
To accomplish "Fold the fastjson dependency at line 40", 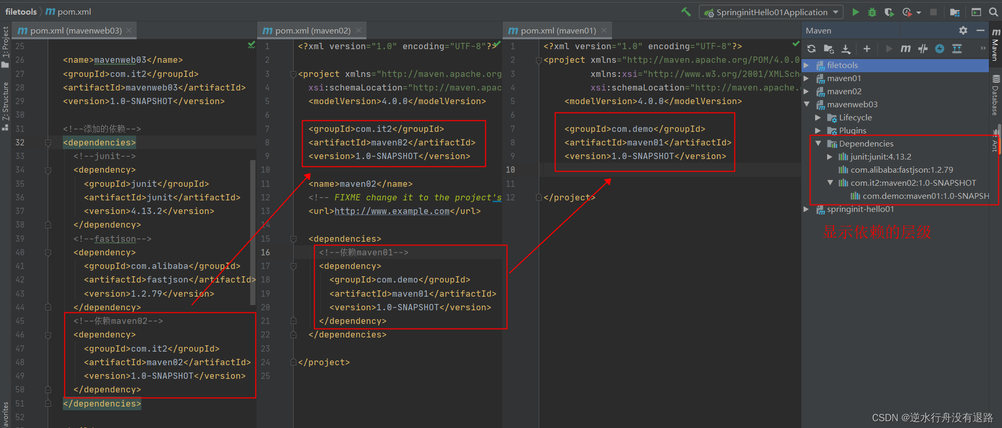I will point(48,253).
